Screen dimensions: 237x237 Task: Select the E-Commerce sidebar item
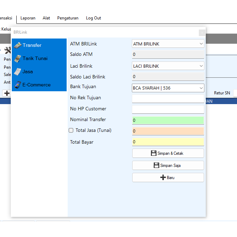39,85
